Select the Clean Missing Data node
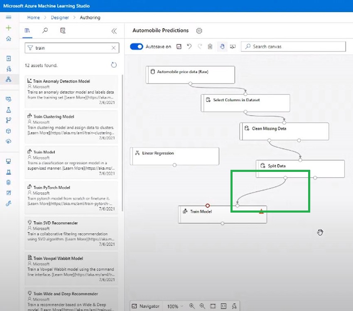The width and height of the screenshot is (353, 311). pyautogui.click(x=284, y=132)
